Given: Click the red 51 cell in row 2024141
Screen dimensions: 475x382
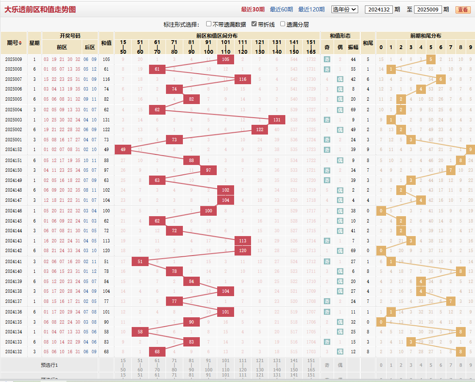Looking at the screenshot, I should (140, 261).
